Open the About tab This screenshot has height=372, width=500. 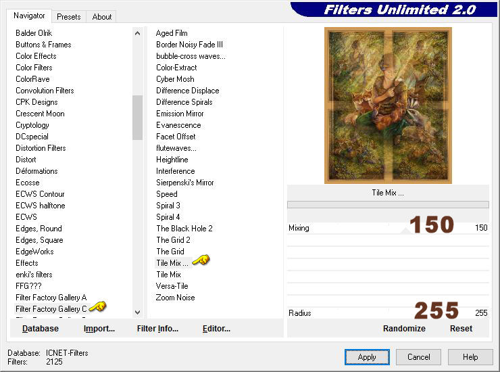pyautogui.click(x=102, y=17)
